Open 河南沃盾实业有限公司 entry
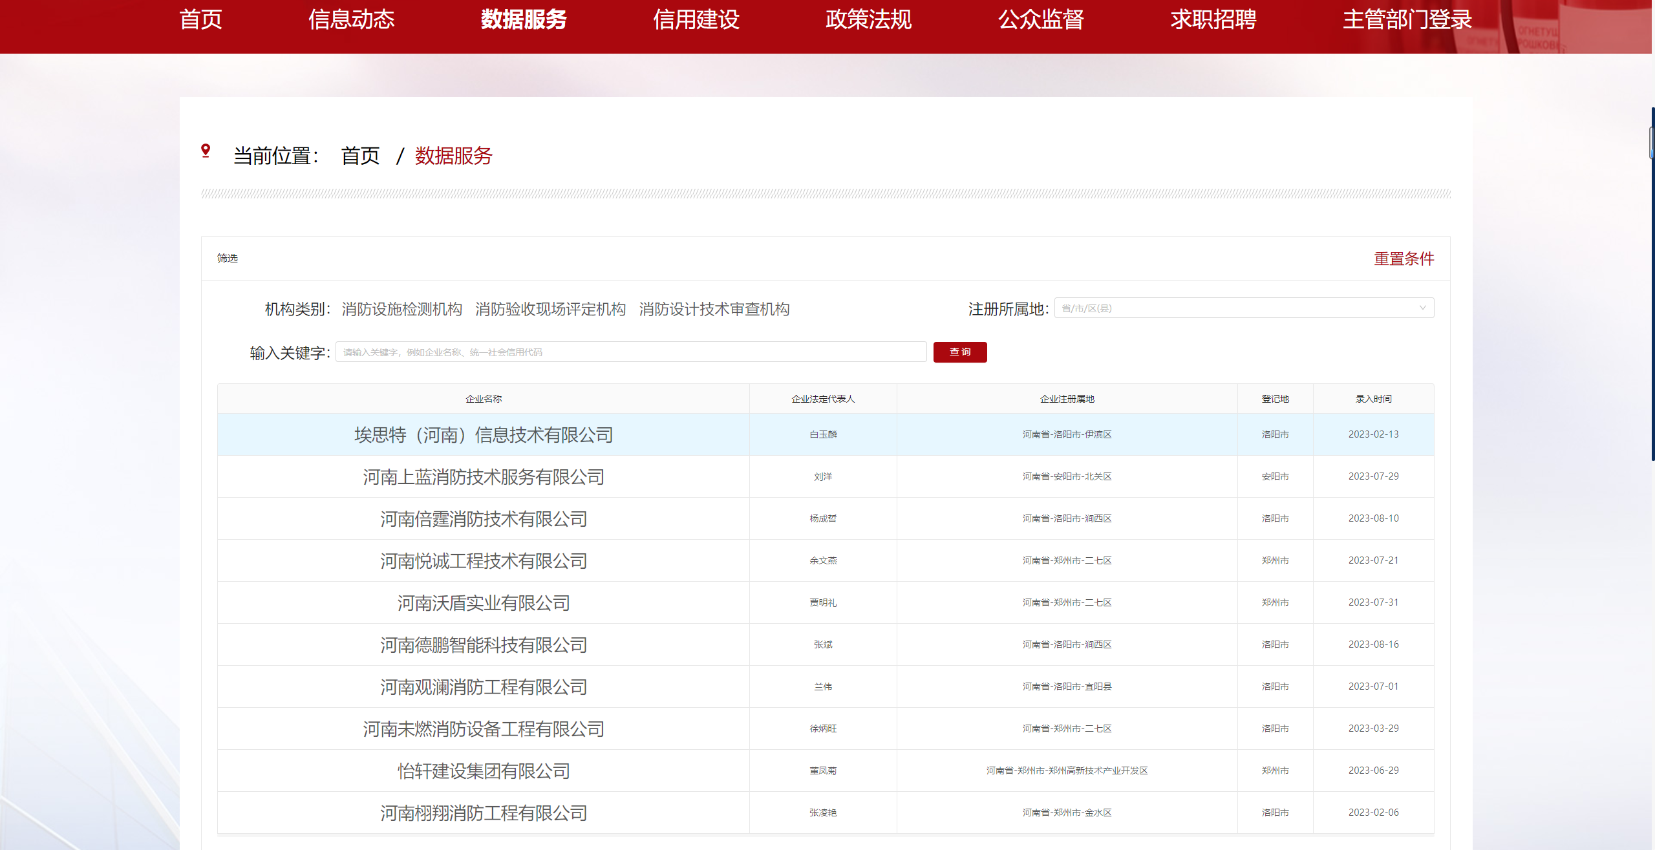This screenshot has width=1655, height=850. [x=484, y=603]
